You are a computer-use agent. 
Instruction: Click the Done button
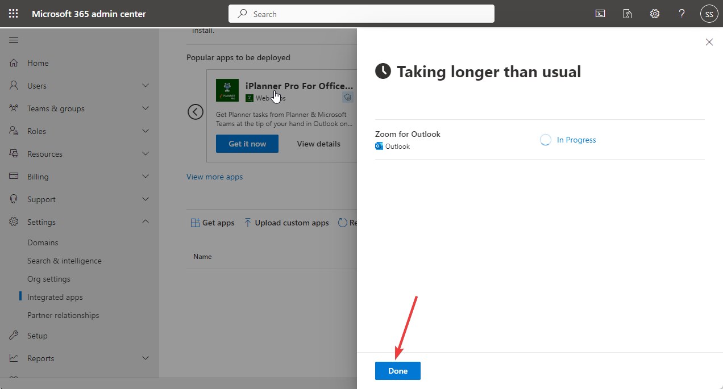pos(397,370)
